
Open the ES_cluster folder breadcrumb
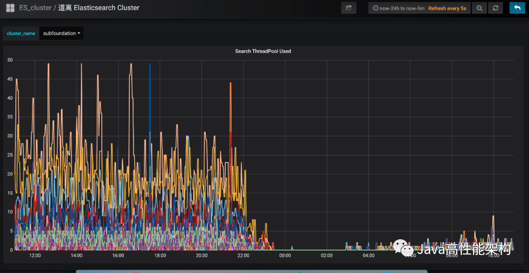click(x=35, y=8)
